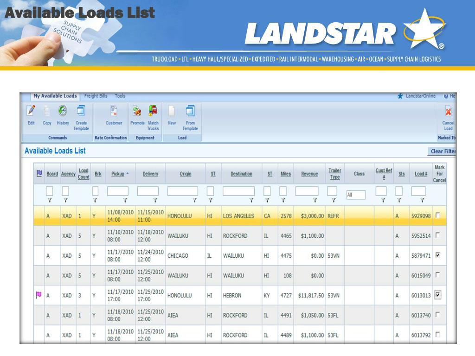
Task: Click the Create Template icon
Action: click(81, 110)
